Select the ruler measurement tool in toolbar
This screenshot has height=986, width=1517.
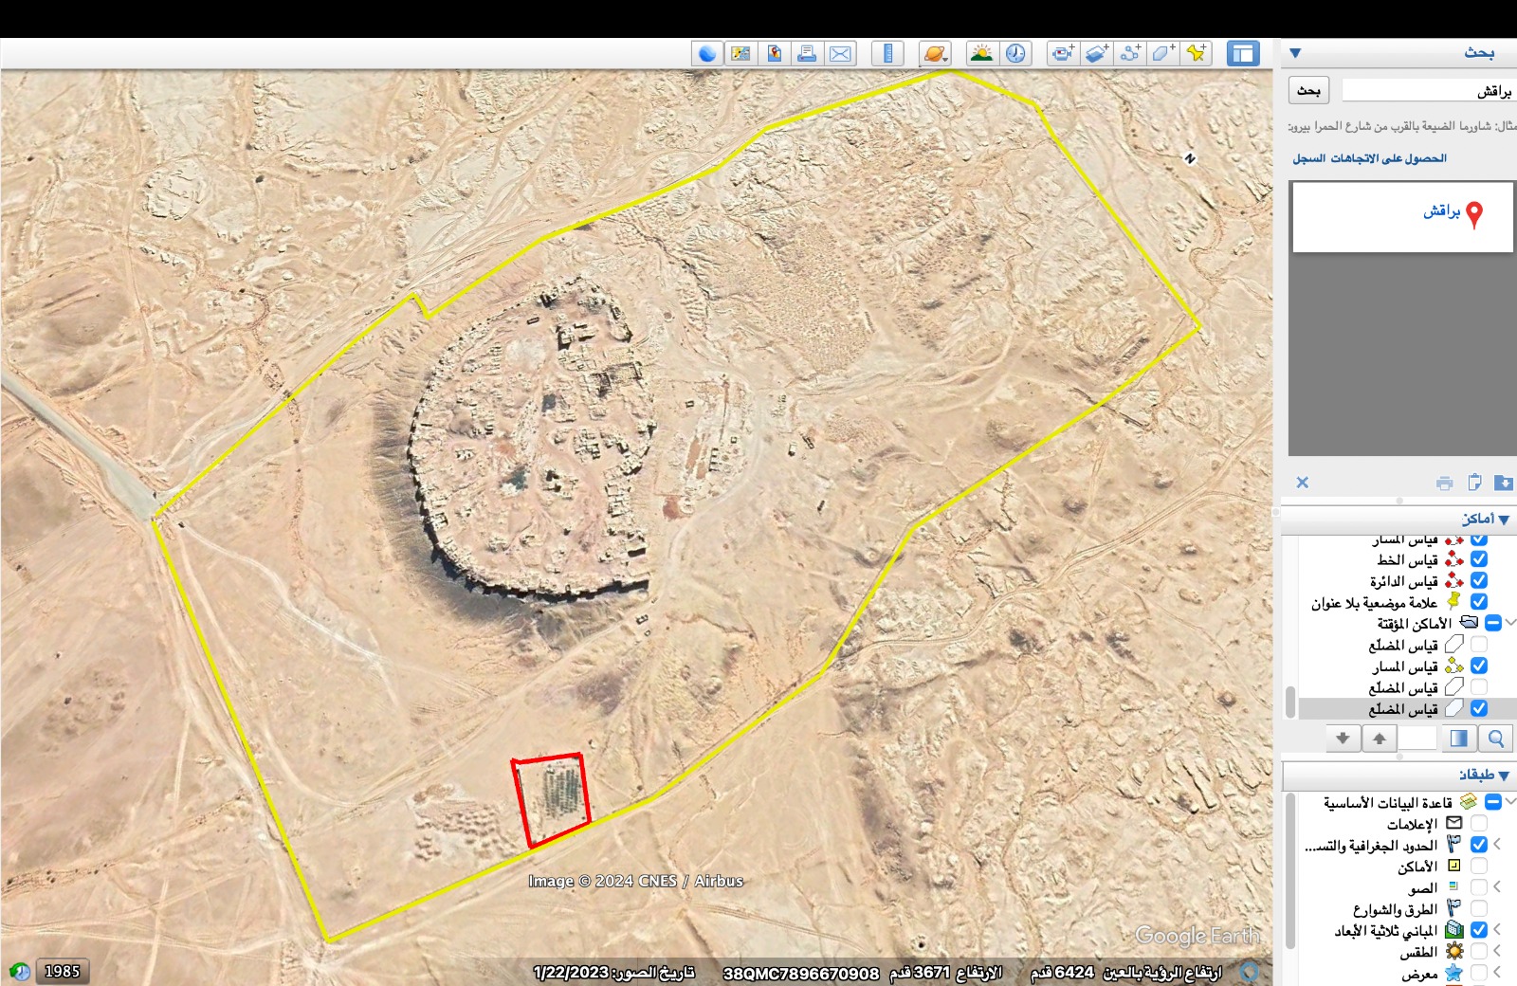click(x=887, y=53)
